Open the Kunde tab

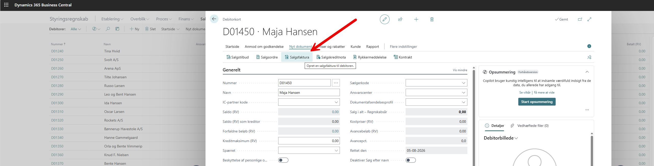tap(356, 47)
